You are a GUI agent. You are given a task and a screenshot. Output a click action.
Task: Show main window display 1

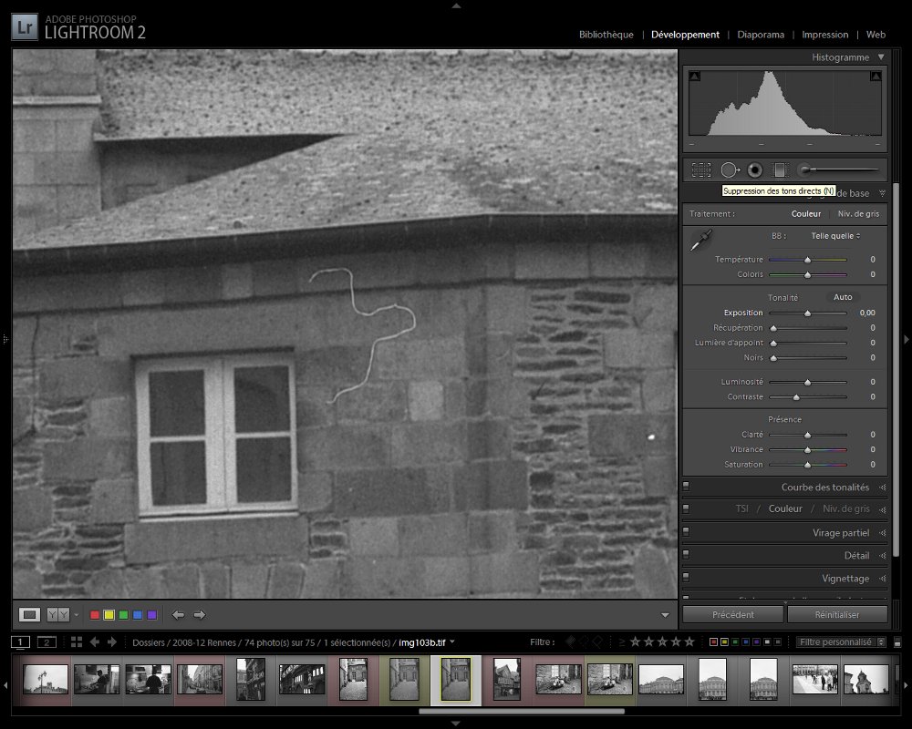point(20,642)
